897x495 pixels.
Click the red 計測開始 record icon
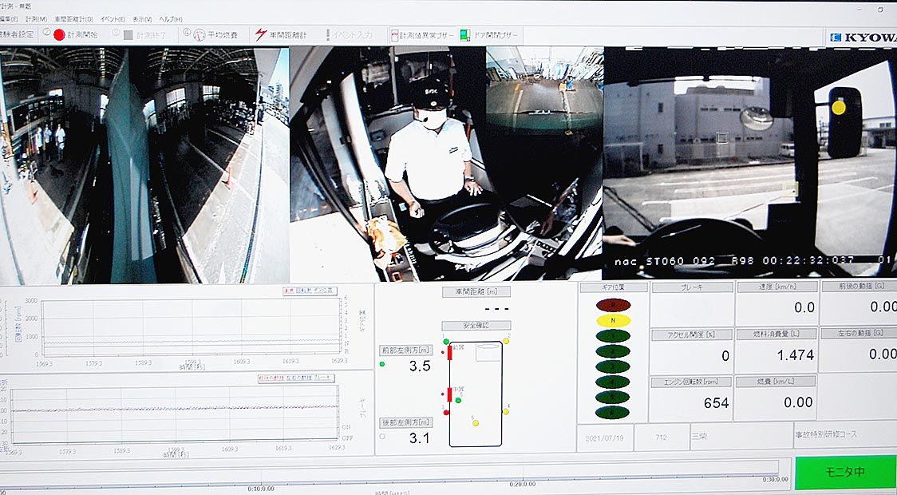[59, 35]
